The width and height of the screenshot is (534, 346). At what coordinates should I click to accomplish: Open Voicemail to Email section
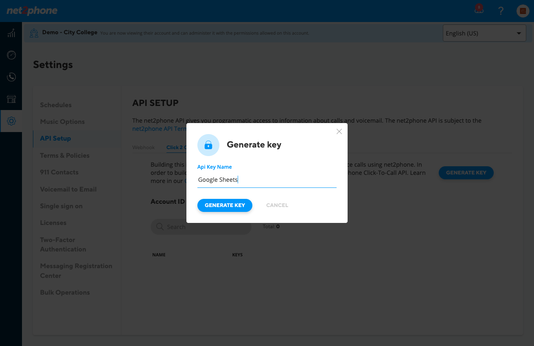tap(68, 189)
